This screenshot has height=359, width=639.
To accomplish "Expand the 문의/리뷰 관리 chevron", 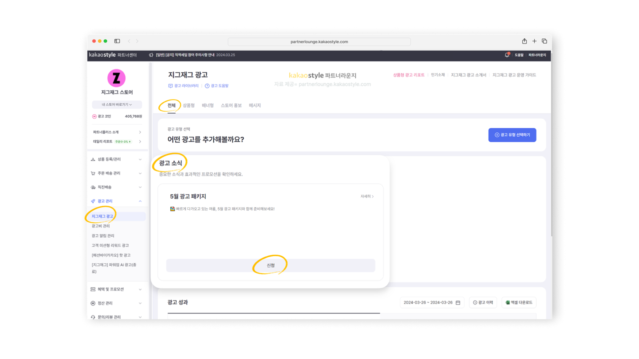I will click(140, 317).
